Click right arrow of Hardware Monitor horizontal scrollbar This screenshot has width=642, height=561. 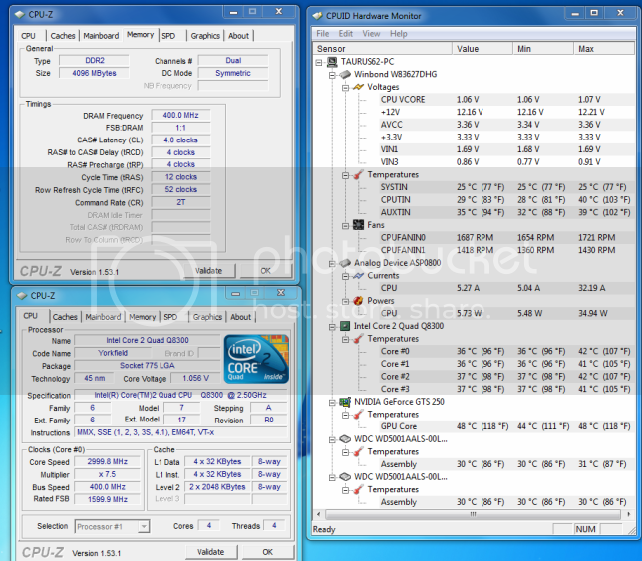pos(629,514)
